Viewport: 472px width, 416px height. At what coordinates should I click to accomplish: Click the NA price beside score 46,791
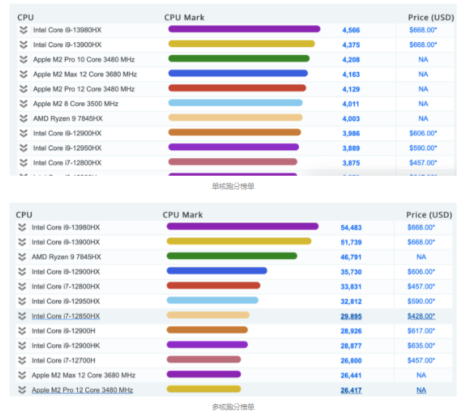pyautogui.click(x=421, y=257)
